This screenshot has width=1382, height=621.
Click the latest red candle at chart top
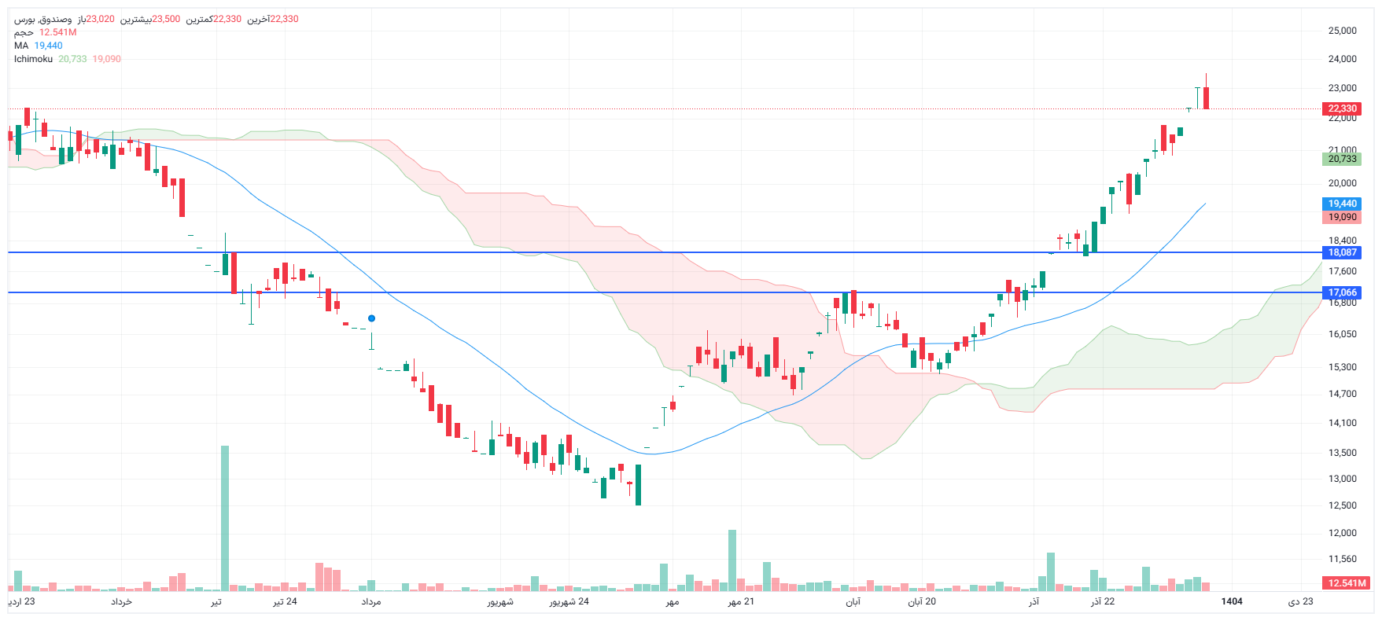(x=1206, y=97)
